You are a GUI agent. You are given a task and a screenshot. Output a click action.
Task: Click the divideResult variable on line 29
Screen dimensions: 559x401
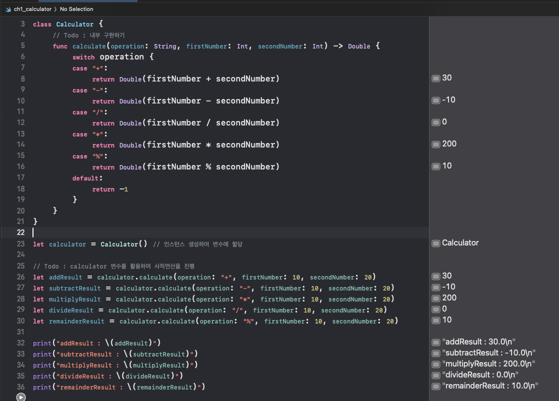click(x=71, y=310)
